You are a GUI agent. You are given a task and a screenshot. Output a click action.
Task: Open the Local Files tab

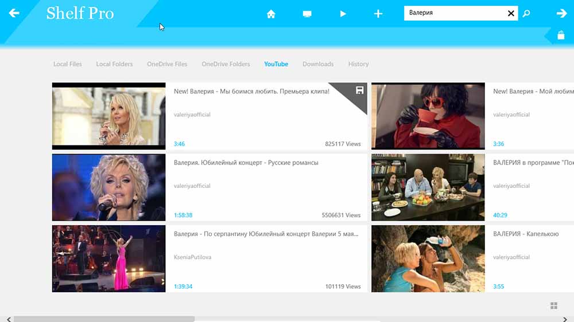click(67, 64)
